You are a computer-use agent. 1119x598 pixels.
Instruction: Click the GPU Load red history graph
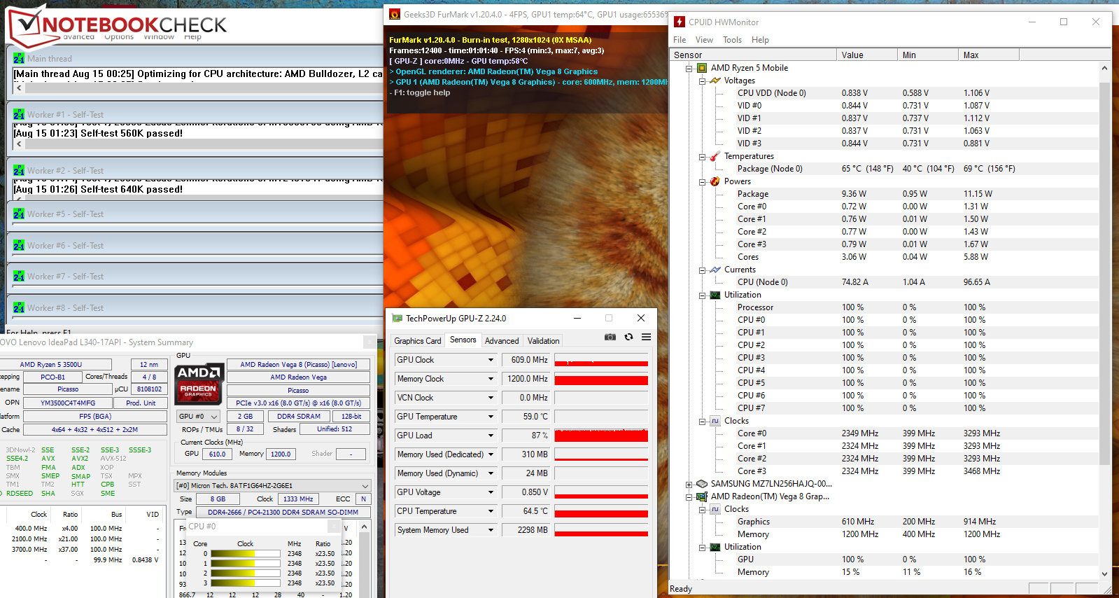tap(601, 436)
